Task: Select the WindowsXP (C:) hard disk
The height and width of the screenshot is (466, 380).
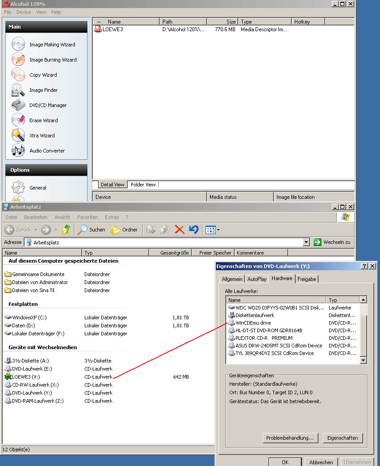Action: click(x=25, y=318)
